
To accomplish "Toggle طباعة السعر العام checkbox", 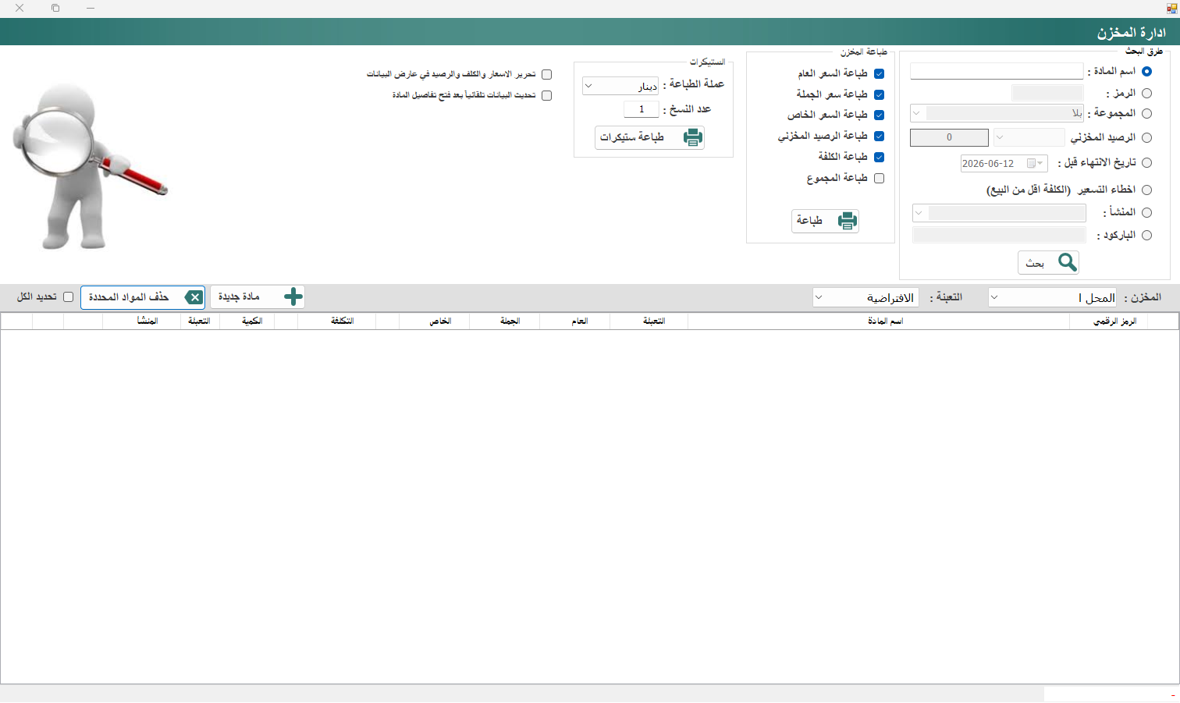I will 880,73.
